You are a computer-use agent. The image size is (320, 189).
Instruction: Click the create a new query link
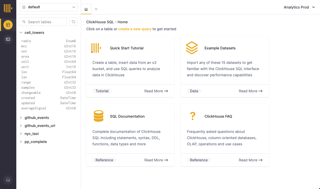coord(135,29)
